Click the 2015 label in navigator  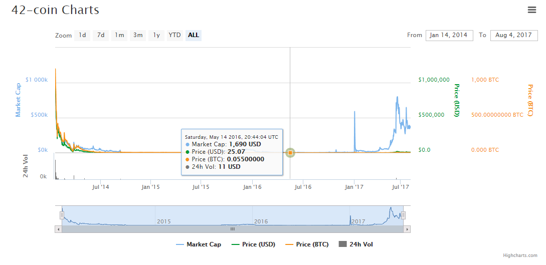point(163,221)
